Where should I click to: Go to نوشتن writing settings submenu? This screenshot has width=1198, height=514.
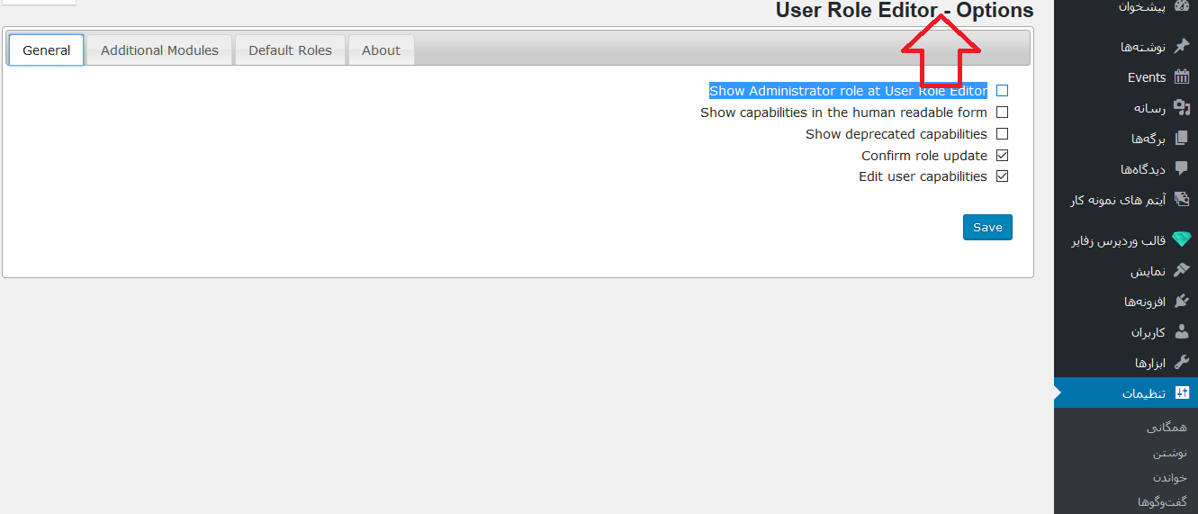coord(1170,453)
